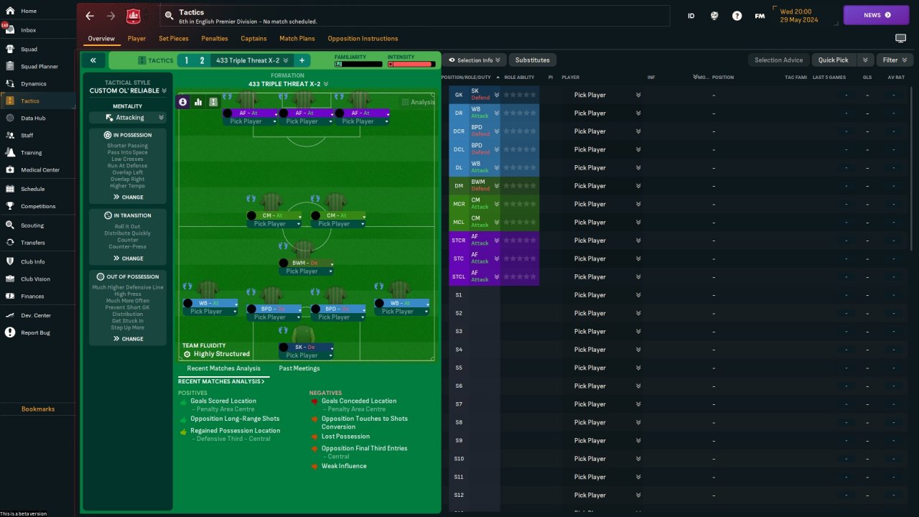
Task: Go to Squad via its shirt icon
Action: tap(10, 50)
